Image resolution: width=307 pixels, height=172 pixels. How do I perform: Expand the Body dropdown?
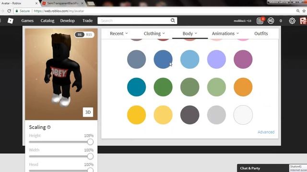190,33
